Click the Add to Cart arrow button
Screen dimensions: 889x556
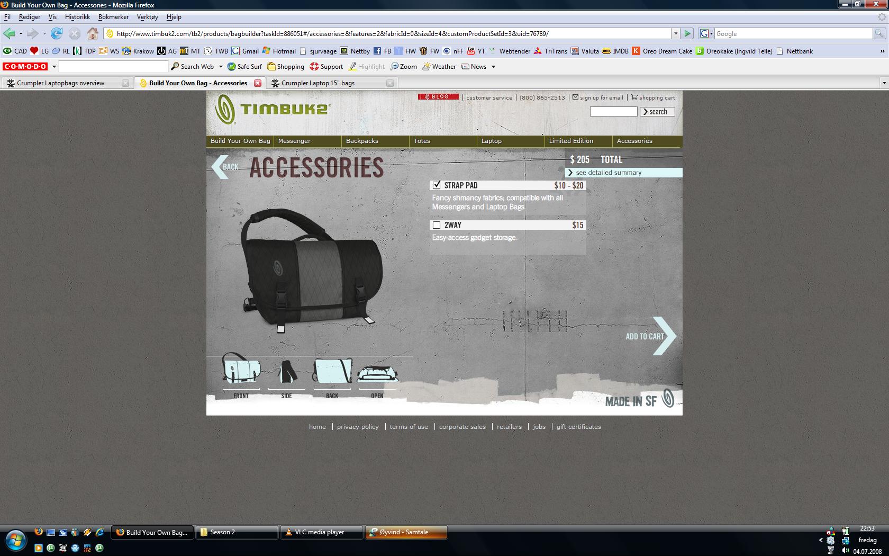coord(651,336)
